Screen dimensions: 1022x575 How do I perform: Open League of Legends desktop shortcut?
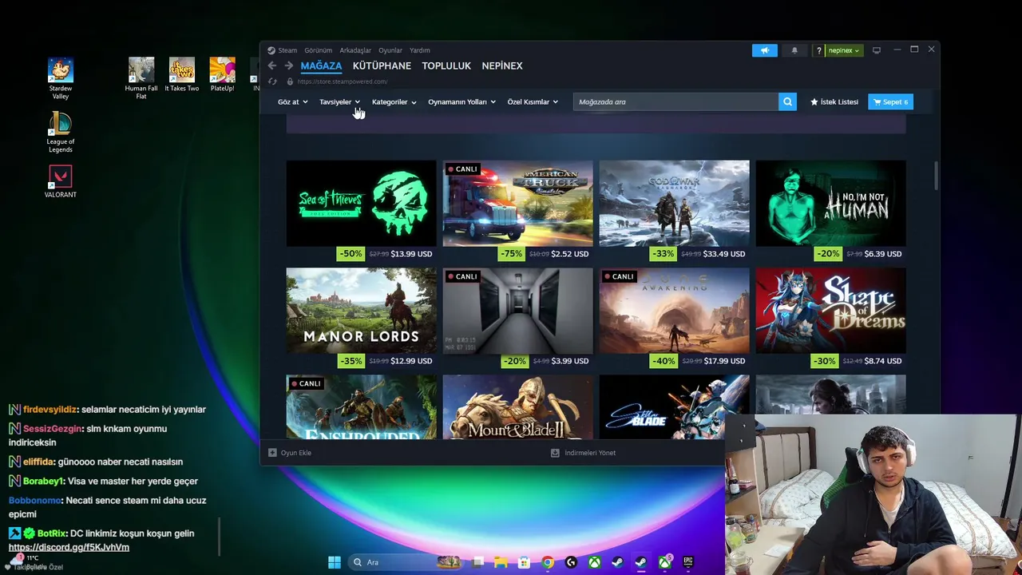61,132
